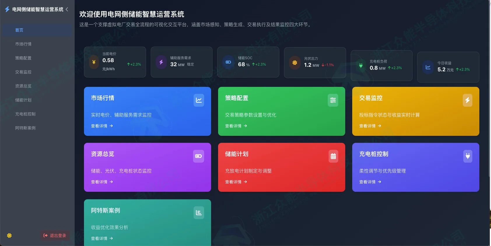Select 首页 in the sidebar
The height and width of the screenshot is (246, 491).
[19, 30]
